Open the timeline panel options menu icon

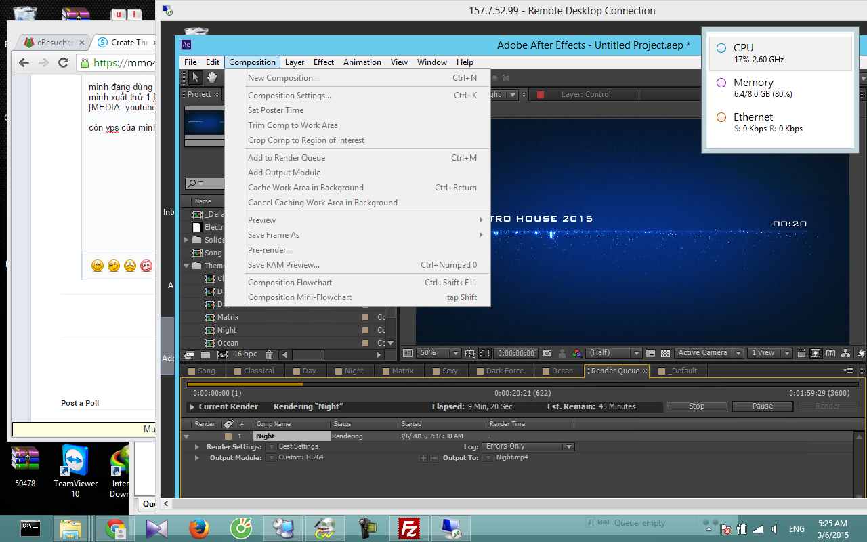[x=848, y=371]
